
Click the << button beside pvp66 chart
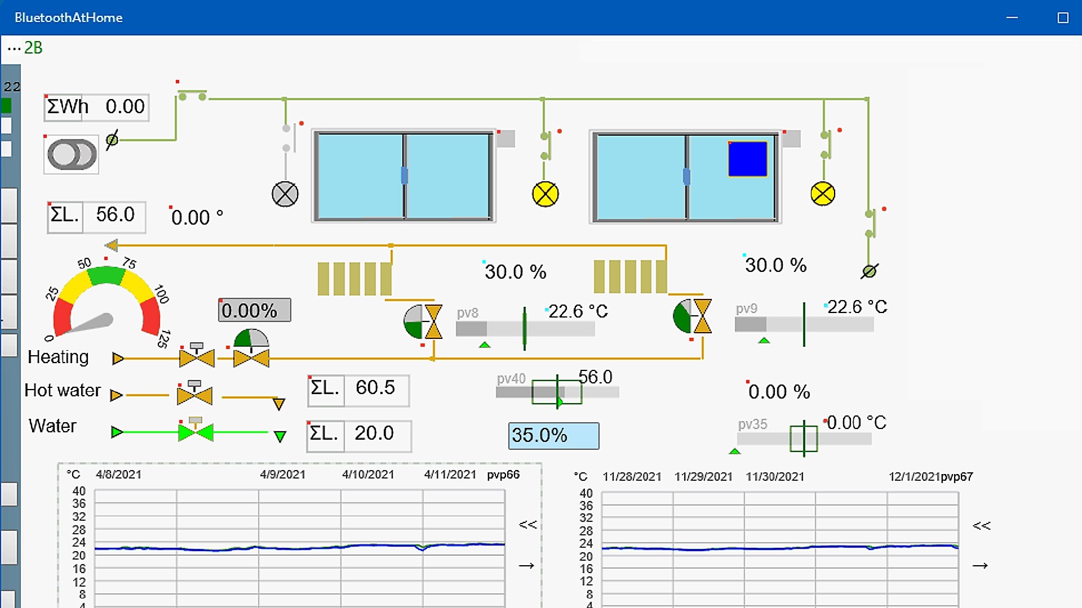pos(527,525)
